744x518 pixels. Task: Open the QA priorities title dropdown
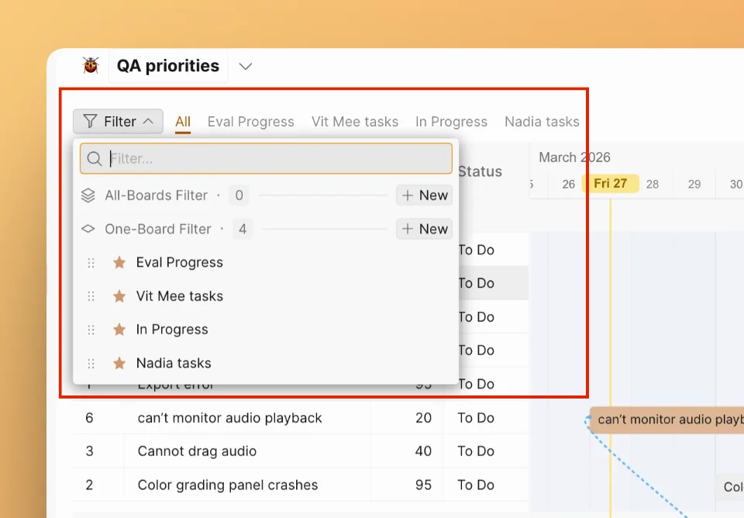click(x=245, y=66)
